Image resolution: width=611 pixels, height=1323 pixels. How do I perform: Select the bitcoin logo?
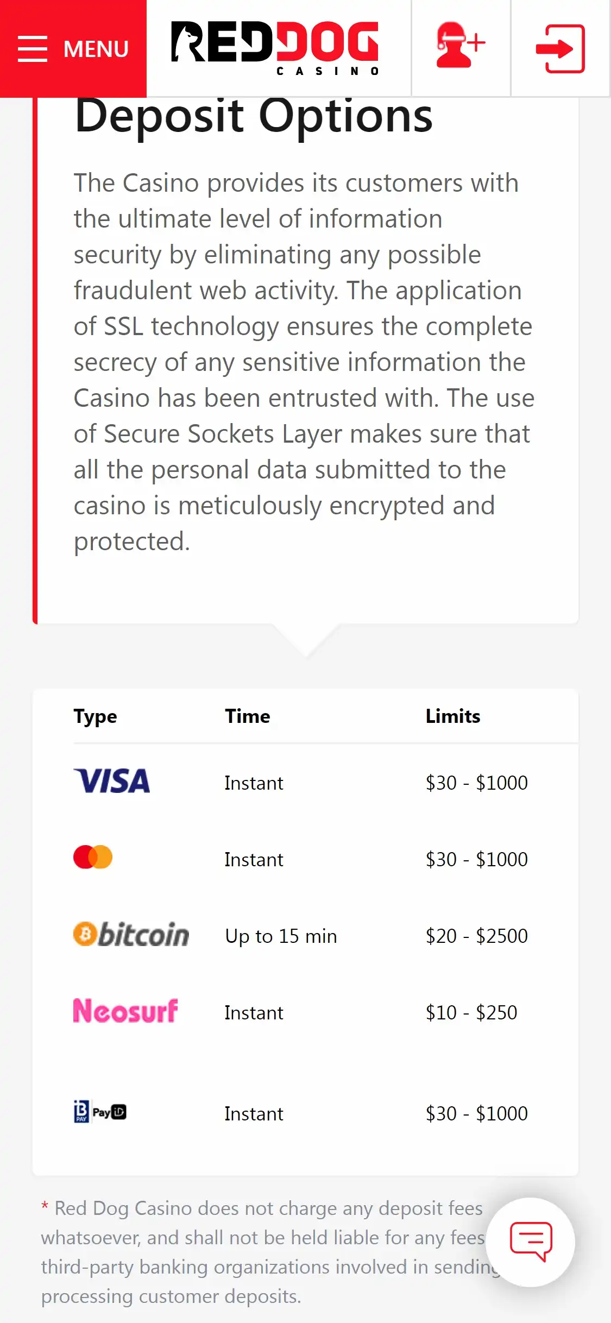click(x=131, y=934)
